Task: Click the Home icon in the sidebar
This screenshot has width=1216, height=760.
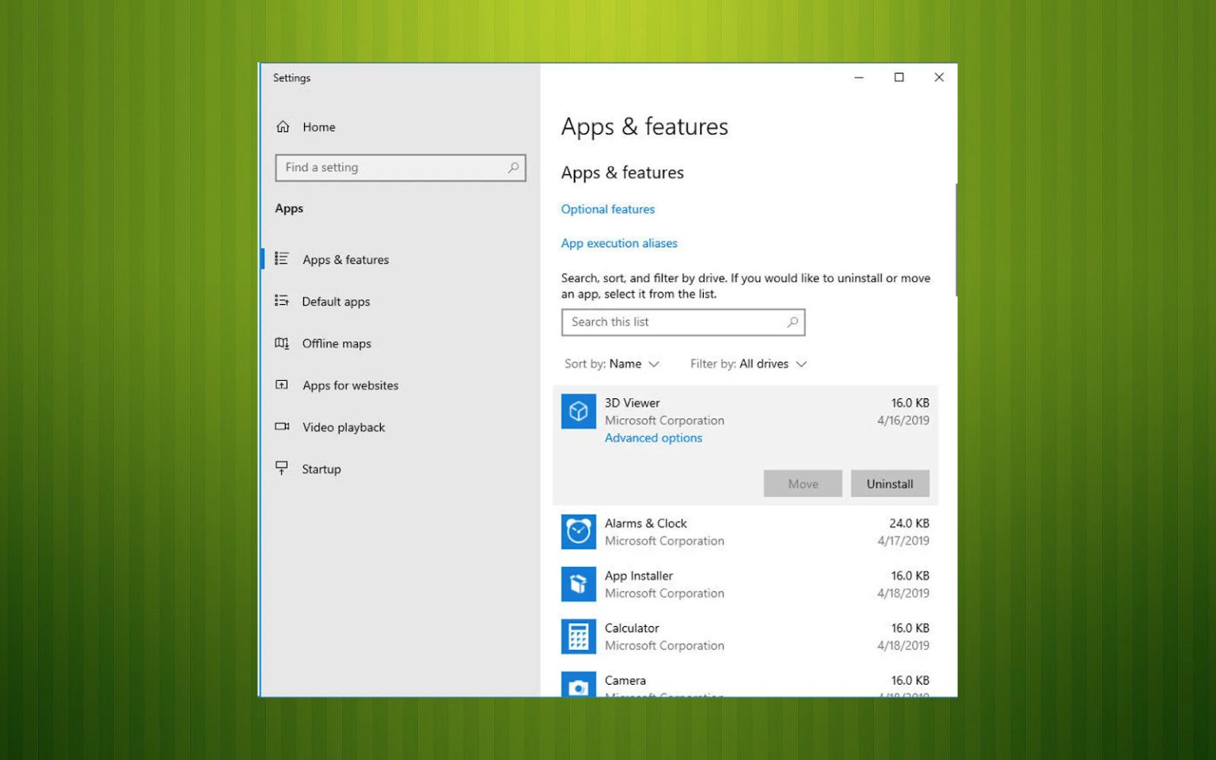Action: point(283,127)
